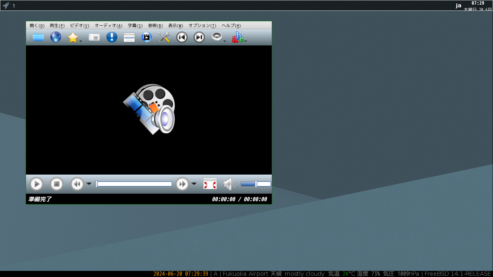
Task: Expand the rewind options dropdown arrow
Action: click(89, 184)
